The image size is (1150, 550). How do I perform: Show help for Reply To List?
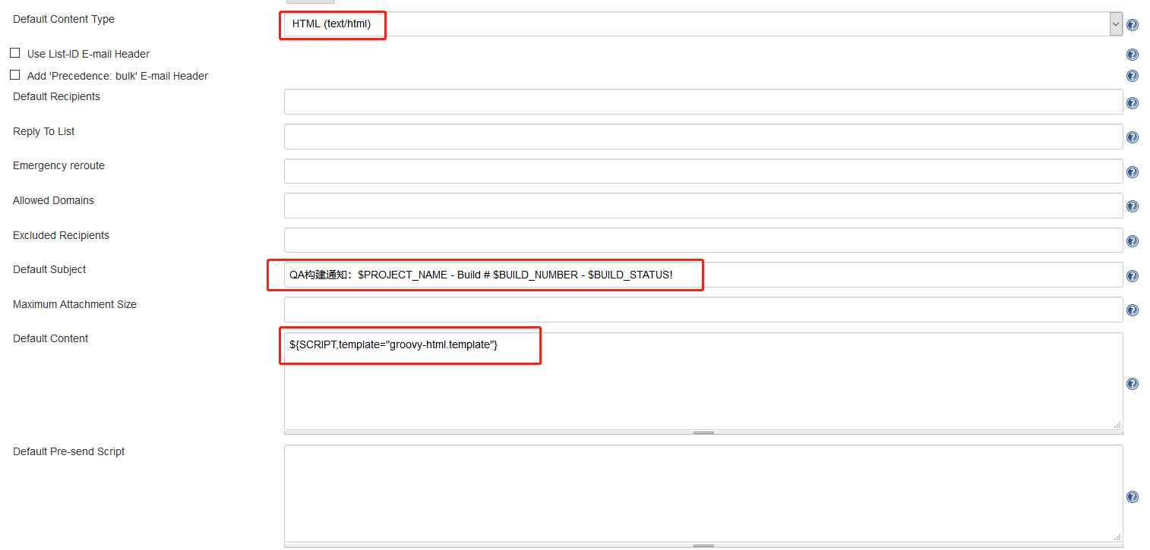click(x=1132, y=137)
